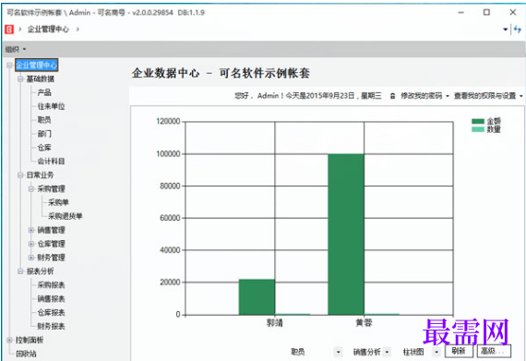Minimize the application window
526x361 pixels.
(460, 12)
